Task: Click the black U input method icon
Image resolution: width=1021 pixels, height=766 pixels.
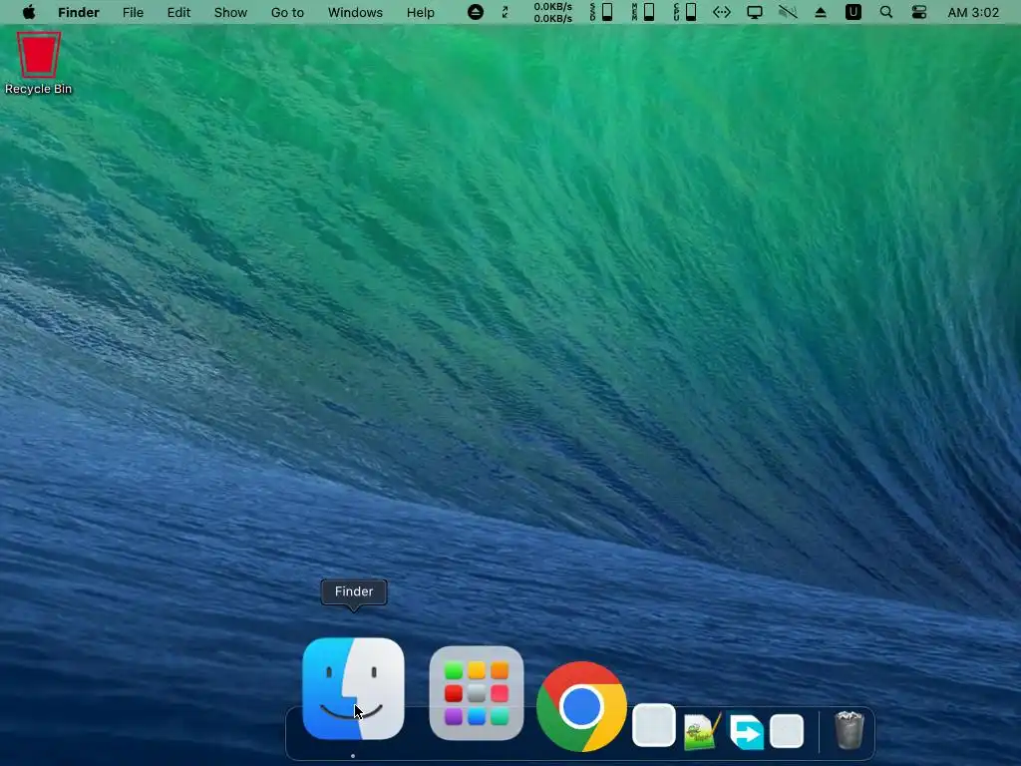Action: (x=853, y=12)
